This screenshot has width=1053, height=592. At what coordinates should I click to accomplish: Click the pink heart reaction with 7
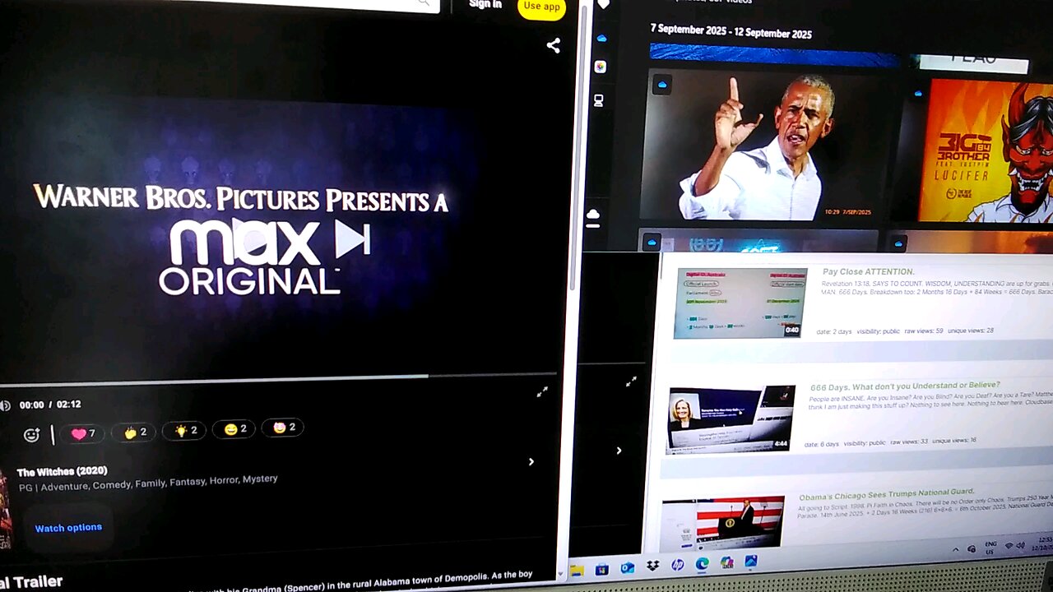pyautogui.click(x=82, y=433)
